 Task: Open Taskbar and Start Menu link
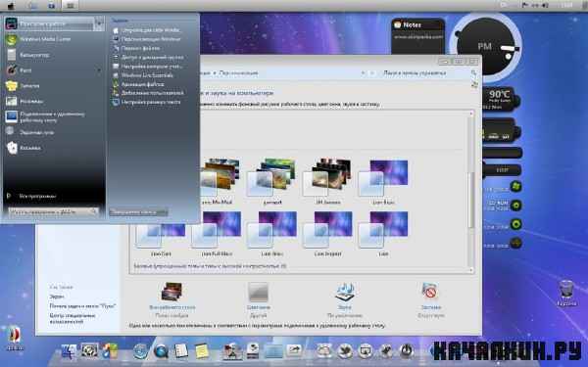(82, 306)
